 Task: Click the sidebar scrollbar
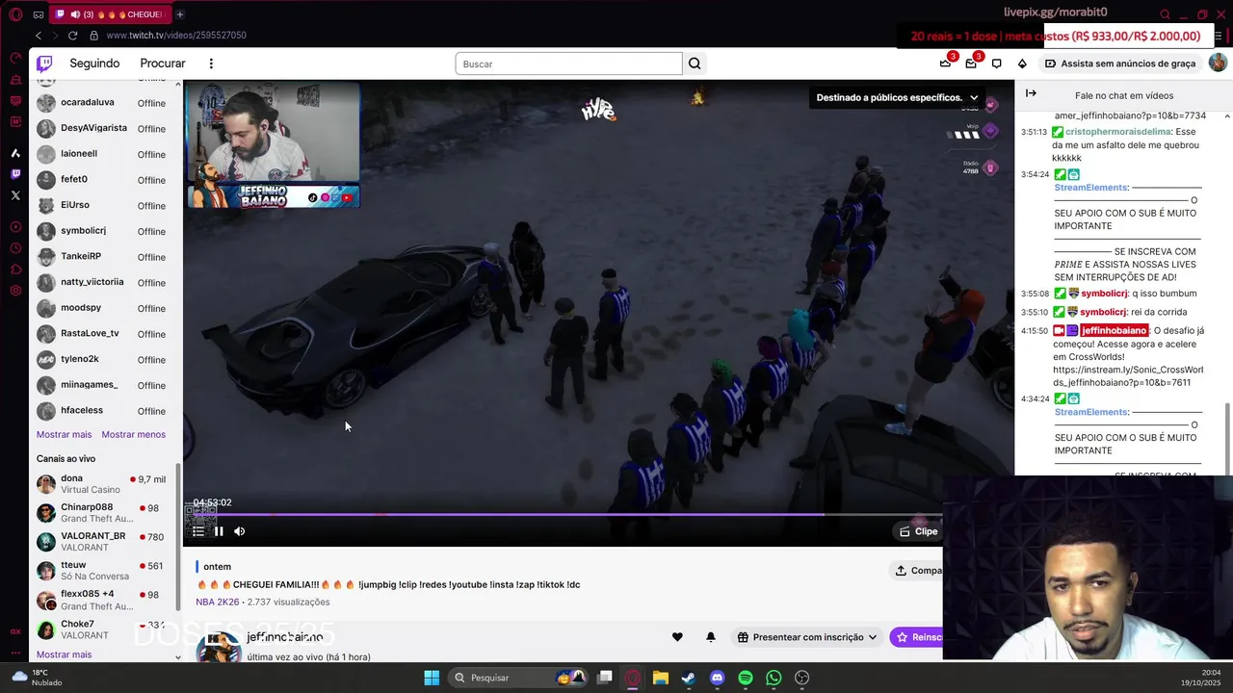tap(178, 539)
